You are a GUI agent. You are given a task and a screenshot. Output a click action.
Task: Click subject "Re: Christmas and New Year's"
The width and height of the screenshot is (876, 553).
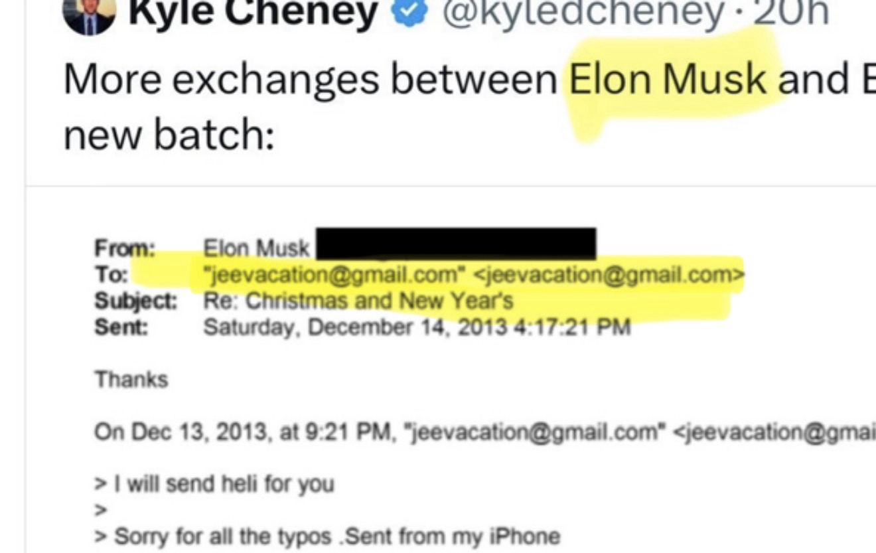[x=358, y=301]
